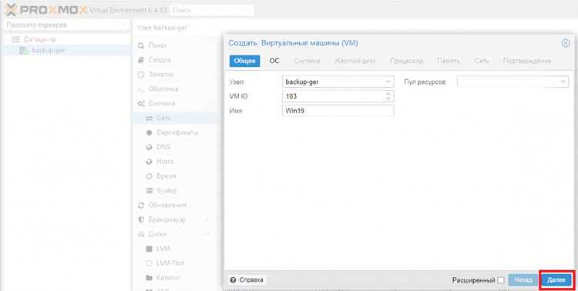Close the Create VM dialog

tap(566, 43)
